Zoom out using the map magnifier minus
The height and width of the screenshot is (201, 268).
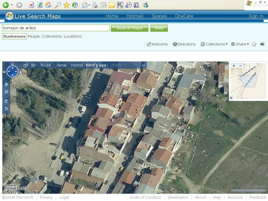[x=6, y=92]
